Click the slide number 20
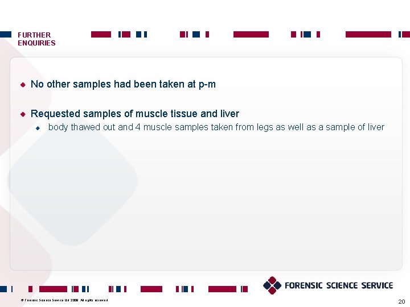 pos(401,301)
